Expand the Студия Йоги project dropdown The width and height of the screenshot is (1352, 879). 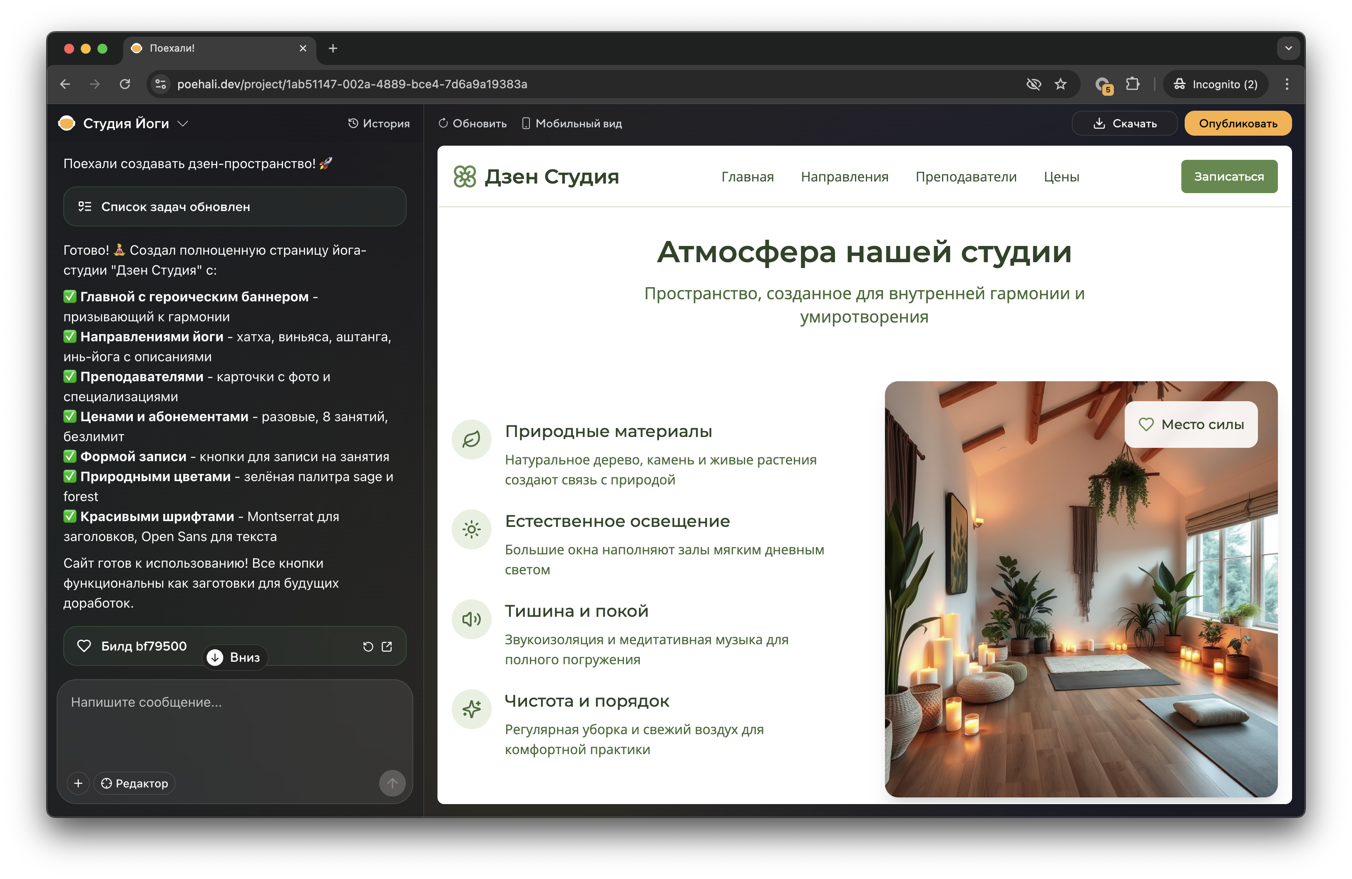pyautogui.click(x=183, y=123)
